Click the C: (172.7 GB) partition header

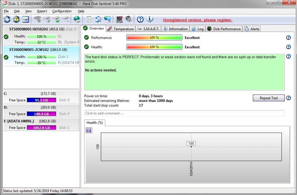(x=30, y=93)
